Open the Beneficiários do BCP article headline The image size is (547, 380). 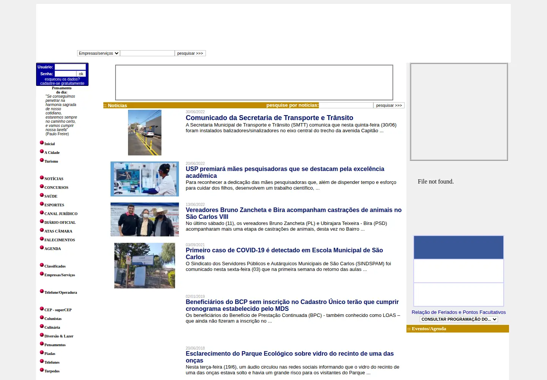292,305
